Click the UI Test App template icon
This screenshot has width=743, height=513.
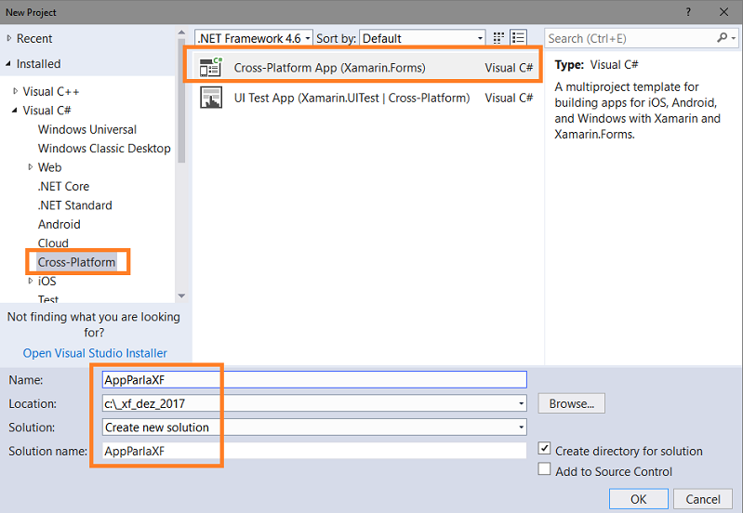(210, 97)
